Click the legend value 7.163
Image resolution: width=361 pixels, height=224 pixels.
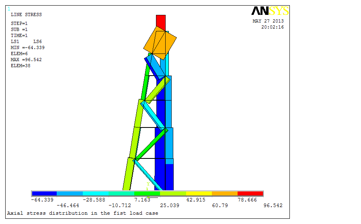(x=142, y=200)
